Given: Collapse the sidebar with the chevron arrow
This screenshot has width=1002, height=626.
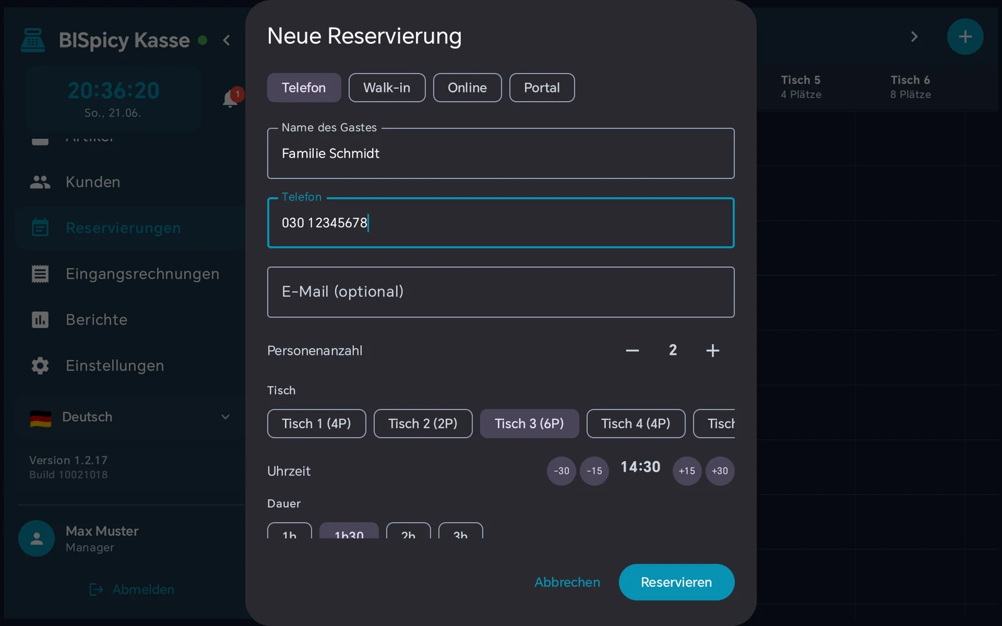Looking at the screenshot, I should click(x=227, y=41).
